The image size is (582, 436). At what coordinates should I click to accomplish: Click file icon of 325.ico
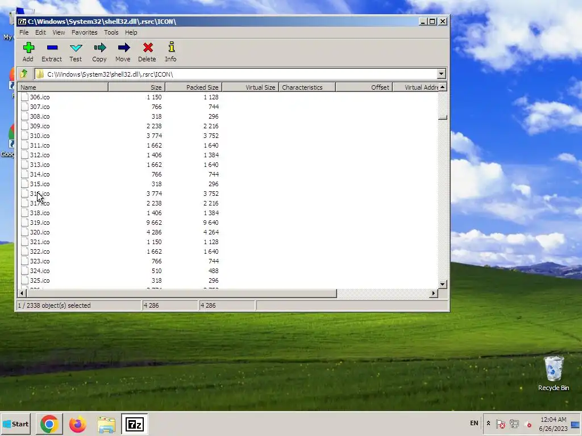click(x=24, y=280)
